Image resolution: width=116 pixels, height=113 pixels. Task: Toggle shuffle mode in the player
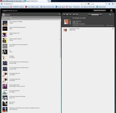[x=77, y=15]
